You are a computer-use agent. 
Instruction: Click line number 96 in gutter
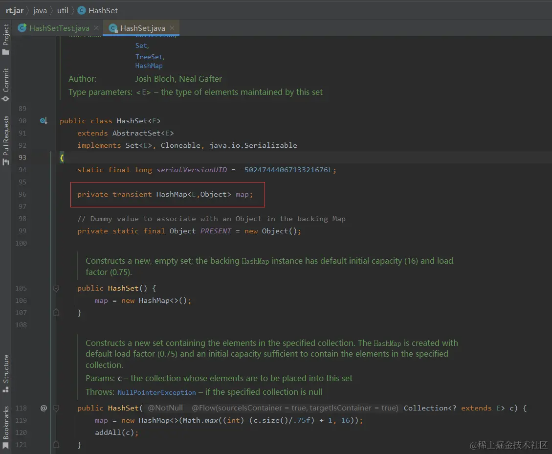click(x=22, y=194)
